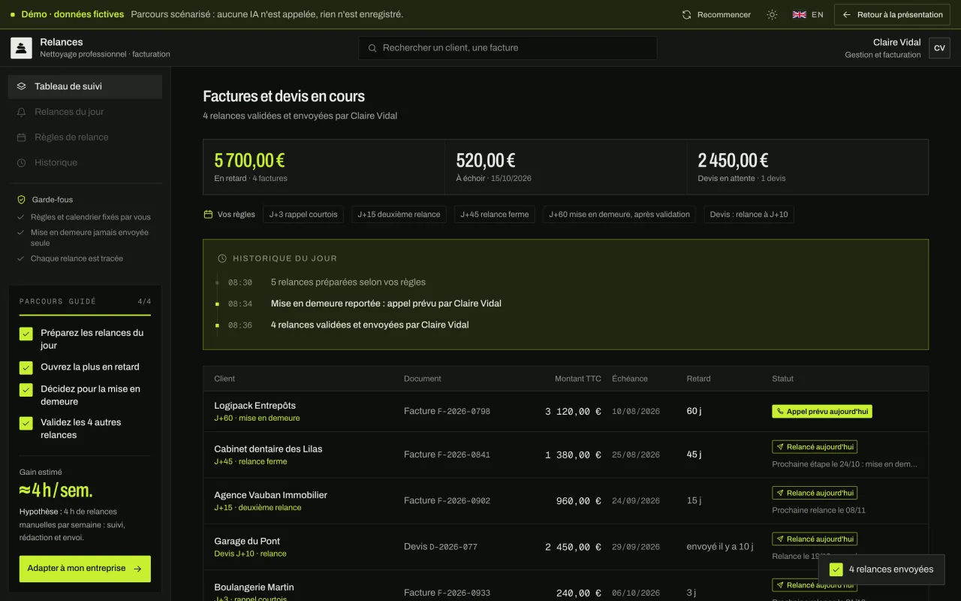Click the clock icon beside Historique
This screenshot has height=601, width=961.
click(x=21, y=163)
